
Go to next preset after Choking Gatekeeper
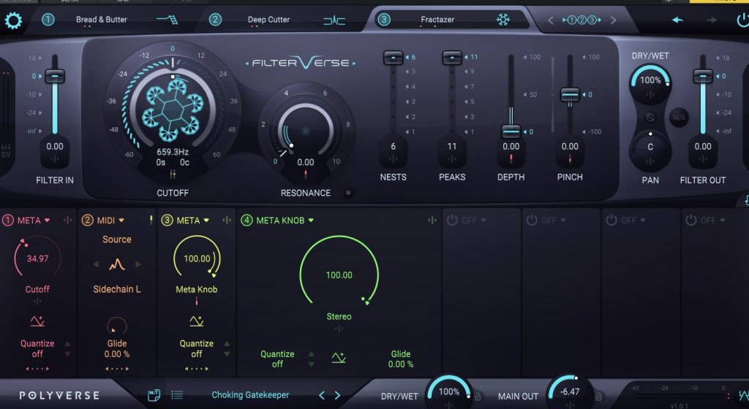(x=337, y=395)
